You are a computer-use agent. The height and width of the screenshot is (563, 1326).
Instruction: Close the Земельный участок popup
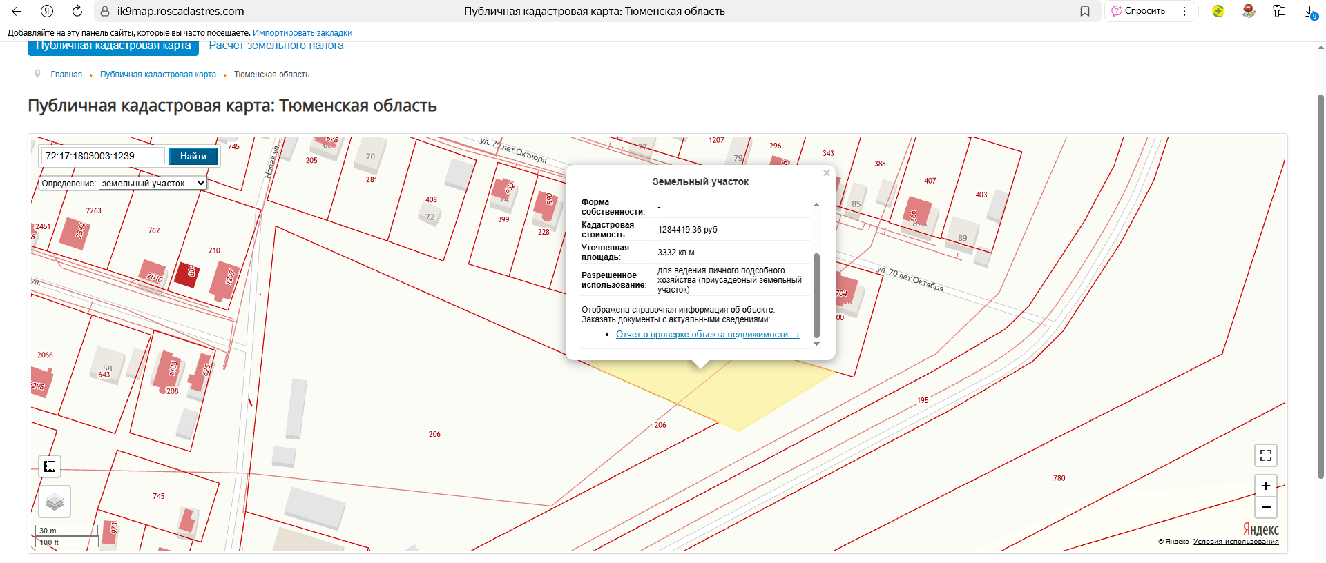click(x=826, y=173)
